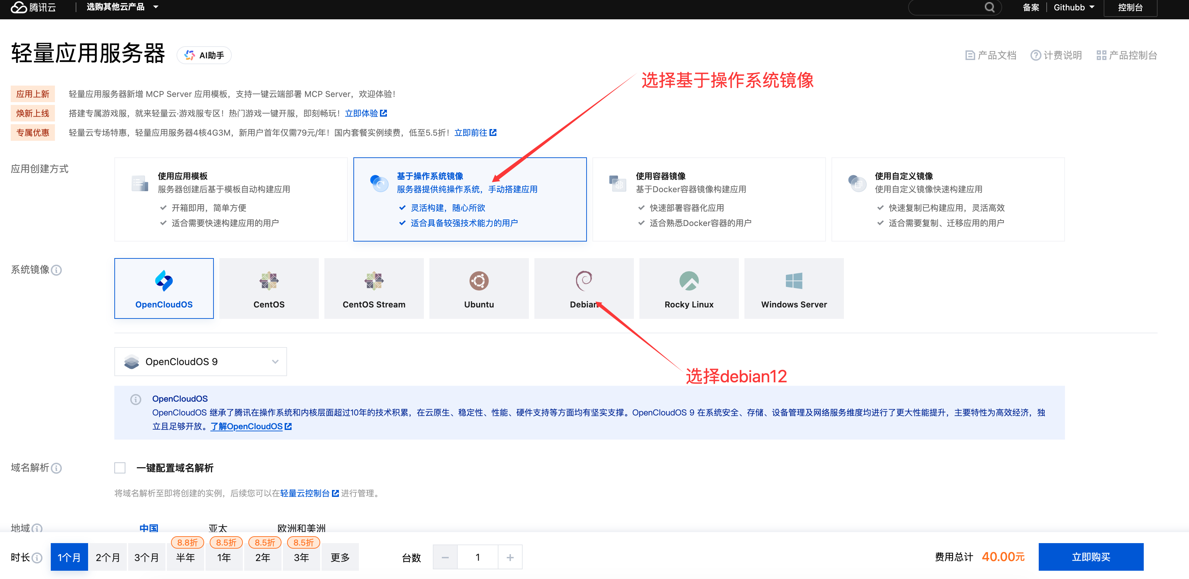Select the OpenCloudOS image icon
This screenshot has width=1189, height=579.
(x=164, y=280)
